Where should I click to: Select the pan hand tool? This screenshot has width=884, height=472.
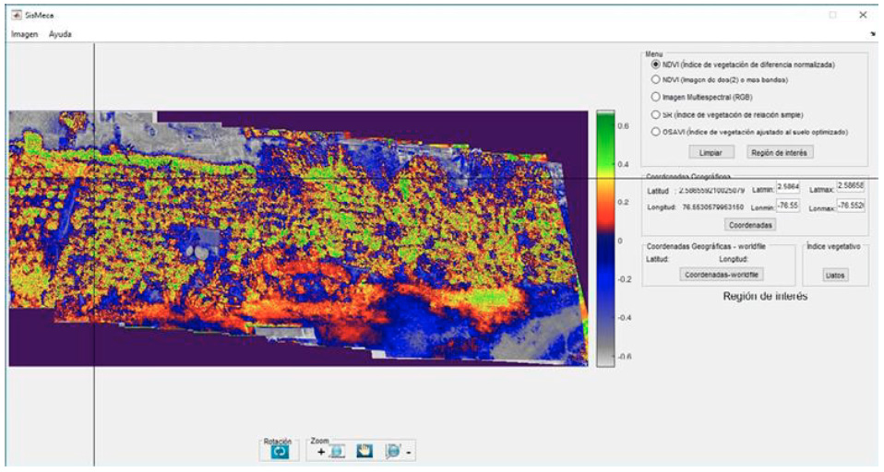click(364, 452)
